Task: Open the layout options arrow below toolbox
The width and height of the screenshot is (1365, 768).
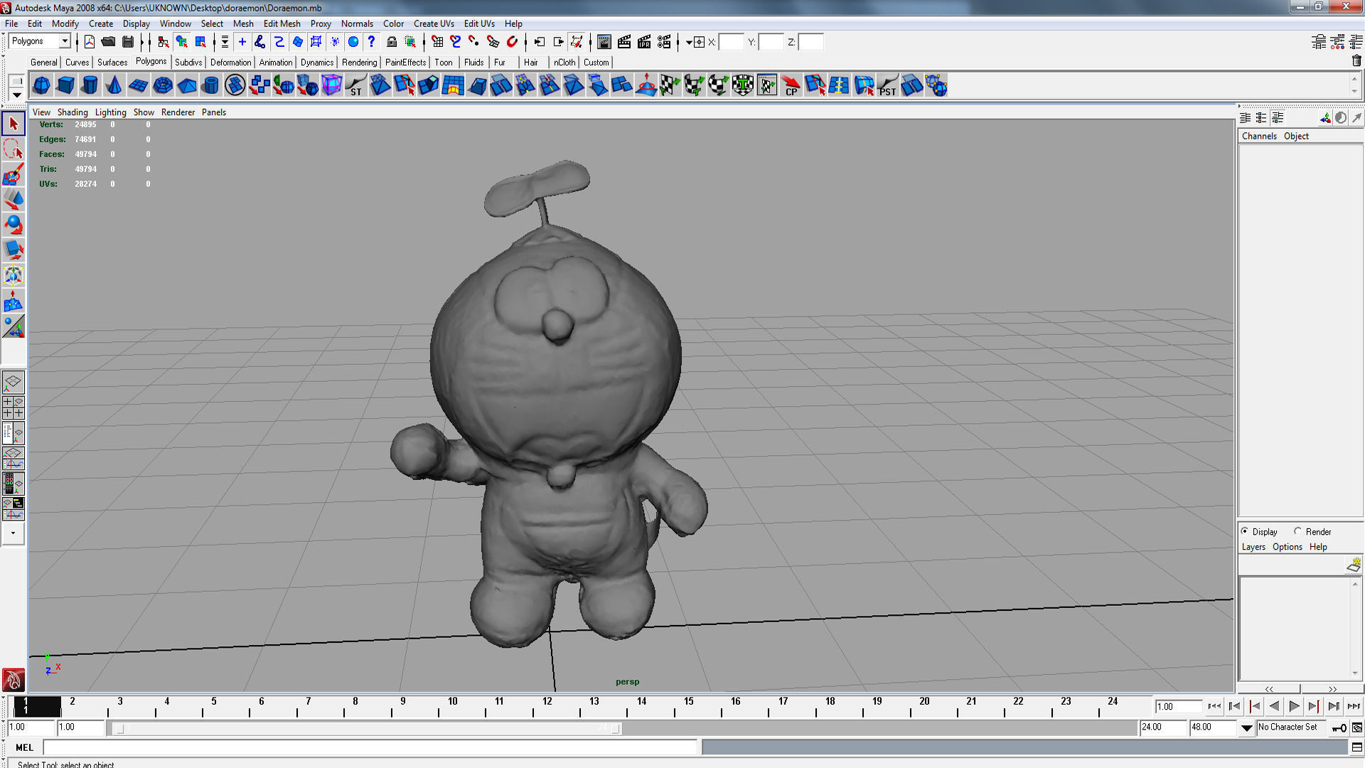Action: [x=13, y=533]
